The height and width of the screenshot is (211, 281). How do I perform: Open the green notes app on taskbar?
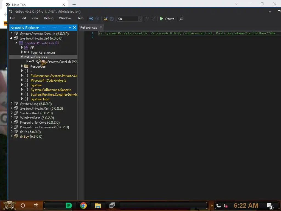tap(69, 206)
